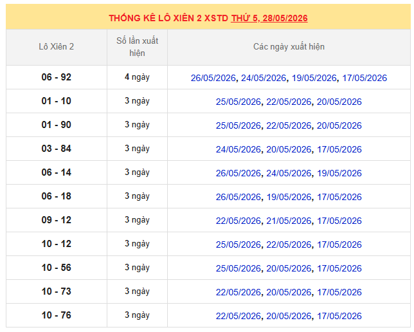
Task: Click 'THỐNG KÊ LÔ XIÊN 2 XSTD' title text
Action: tap(168, 18)
